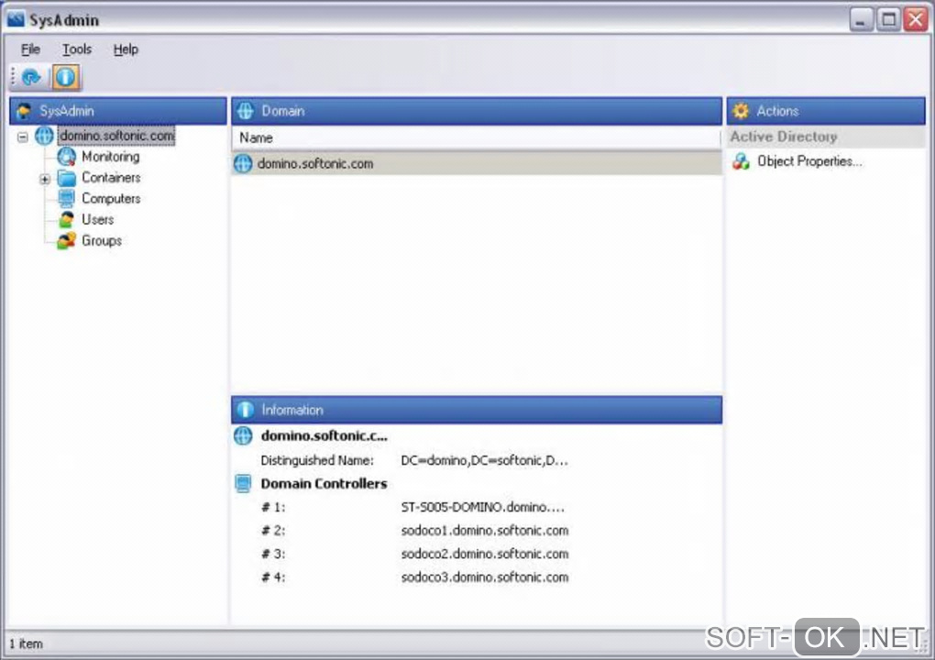Click the # 1: controller label
Viewport: 935px width, 660px height.
tap(273, 507)
